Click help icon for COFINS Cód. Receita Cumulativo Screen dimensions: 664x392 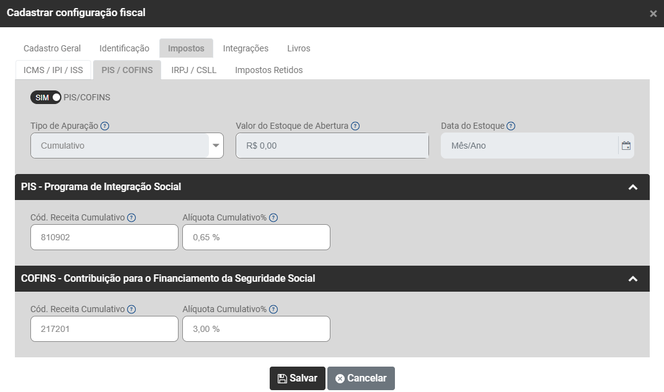pos(131,309)
